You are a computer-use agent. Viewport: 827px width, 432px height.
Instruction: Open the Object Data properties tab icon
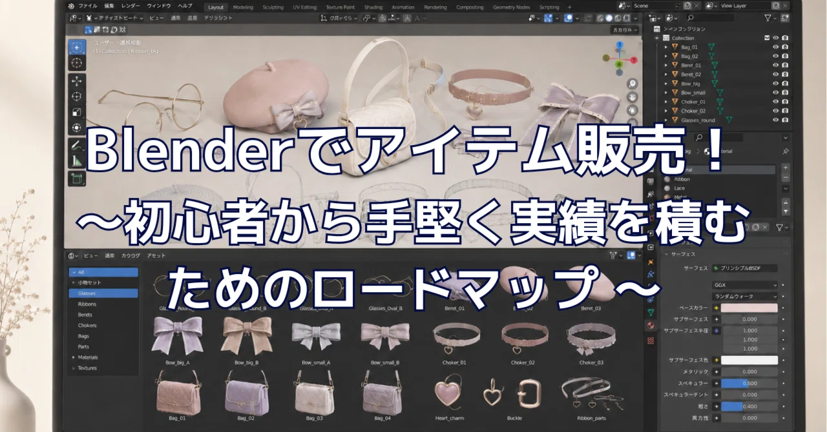coord(651,312)
